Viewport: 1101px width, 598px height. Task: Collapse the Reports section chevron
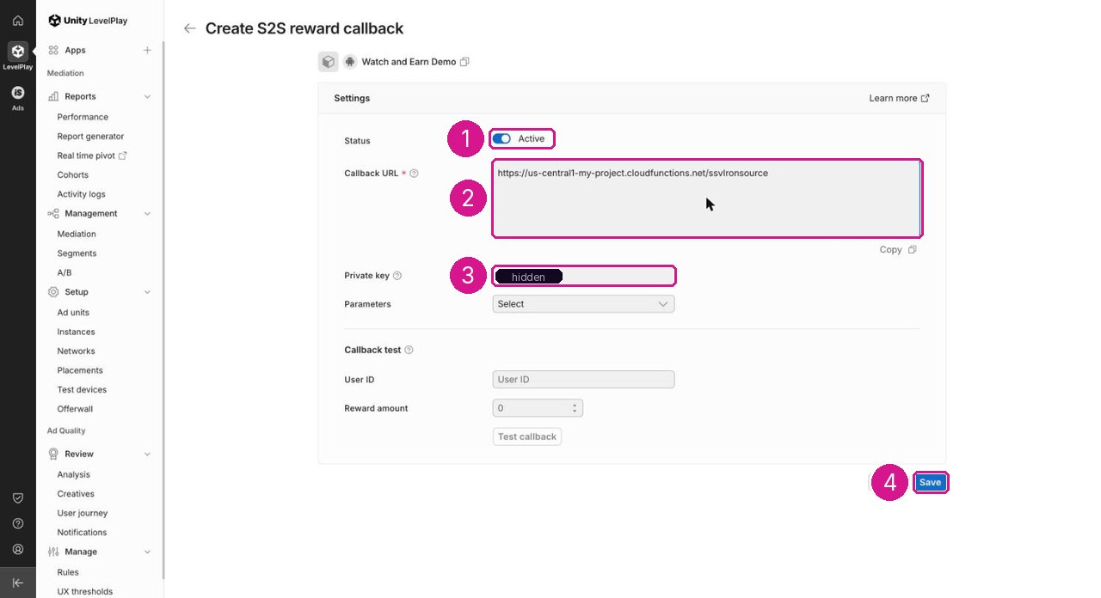[147, 97]
